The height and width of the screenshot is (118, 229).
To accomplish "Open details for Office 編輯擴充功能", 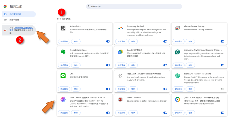I will click(179, 113).
